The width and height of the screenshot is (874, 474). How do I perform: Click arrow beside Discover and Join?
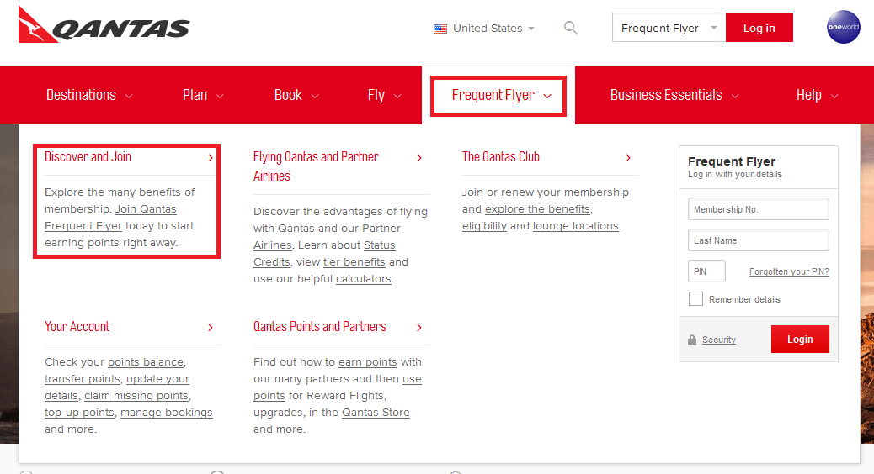[x=211, y=157]
